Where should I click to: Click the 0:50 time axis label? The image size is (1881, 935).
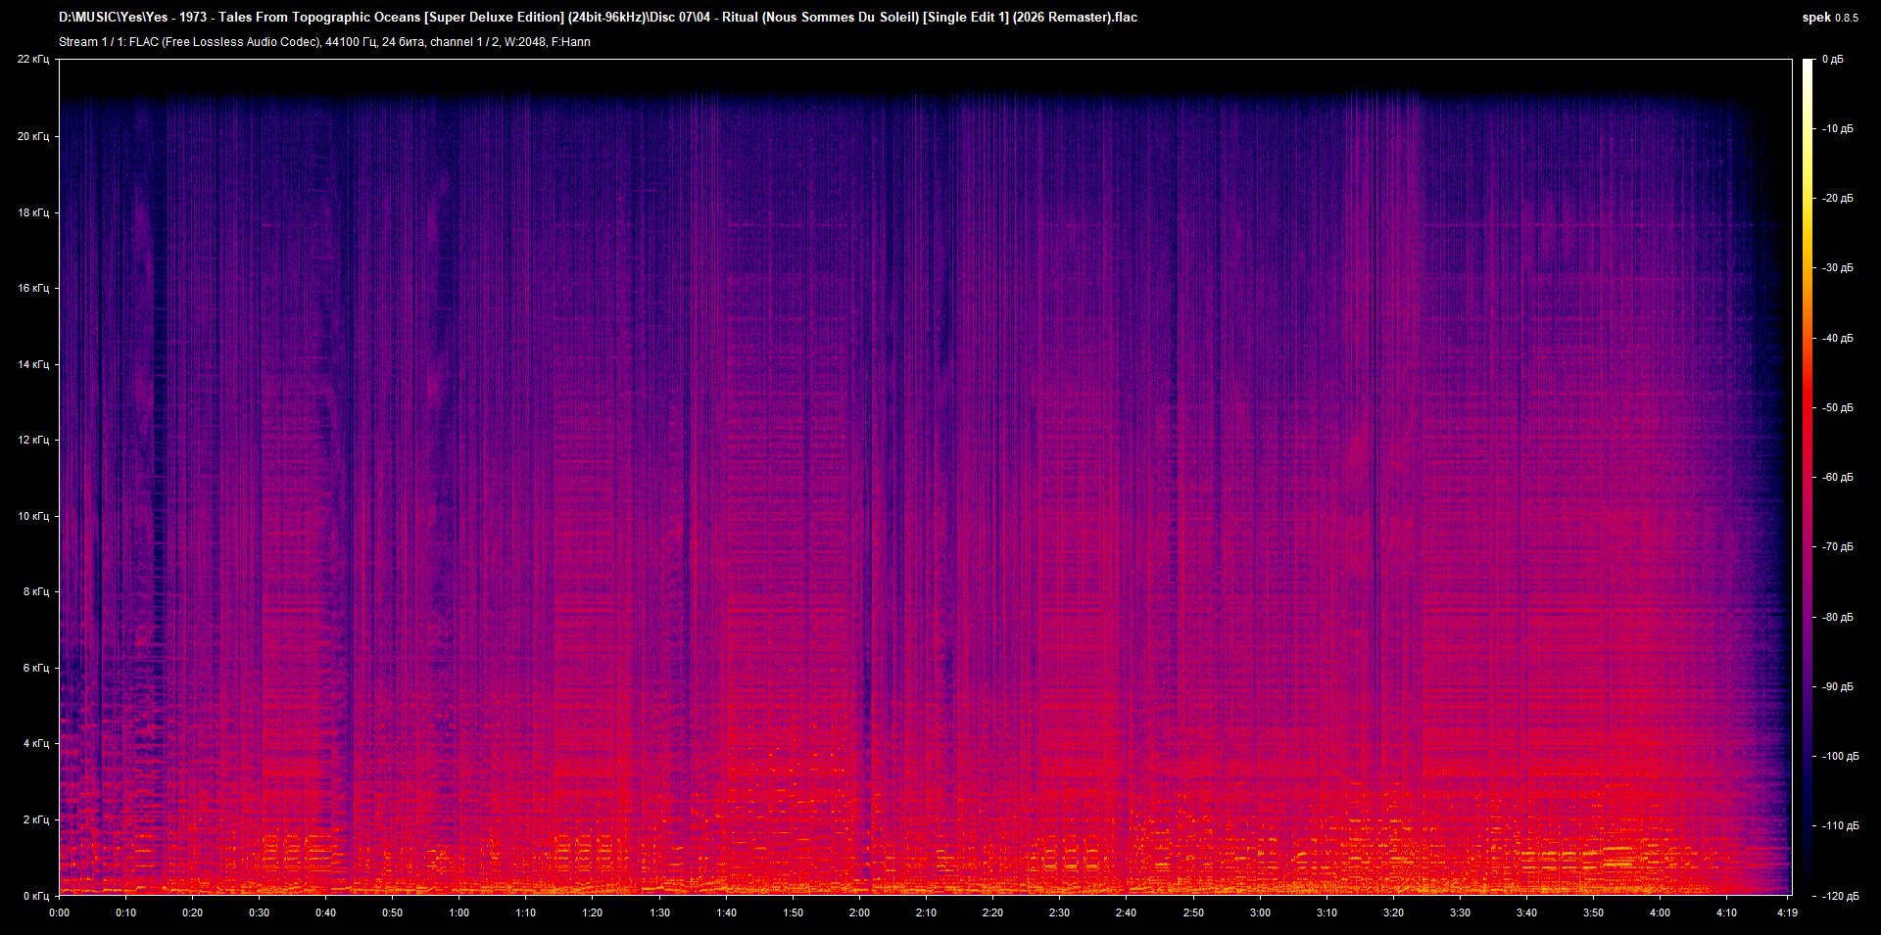click(x=392, y=912)
